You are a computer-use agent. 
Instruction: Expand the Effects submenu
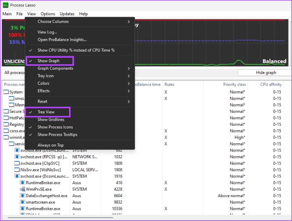tap(80, 91)
